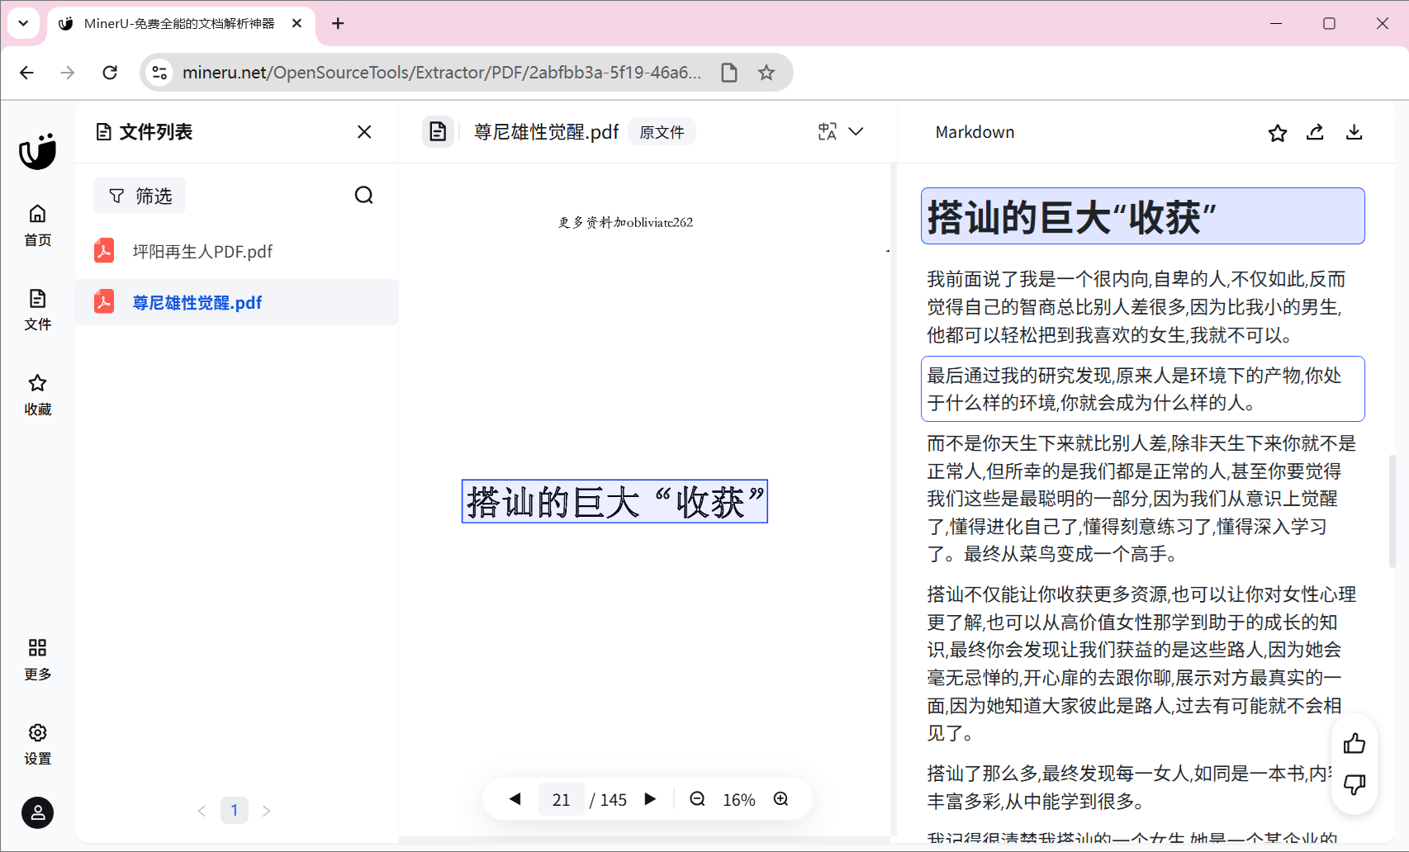Open the browser tab search dropdown
This screenshot has width=1409, height=852.
23,23
